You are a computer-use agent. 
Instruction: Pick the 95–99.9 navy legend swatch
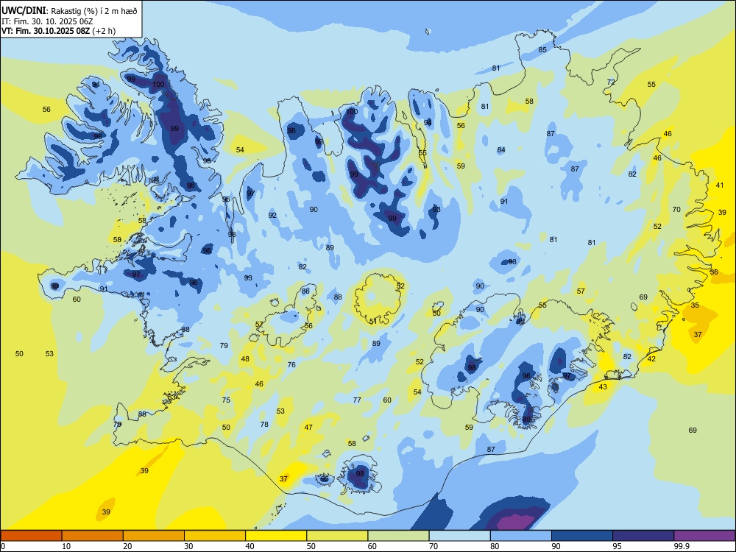[x=643, y=536]
